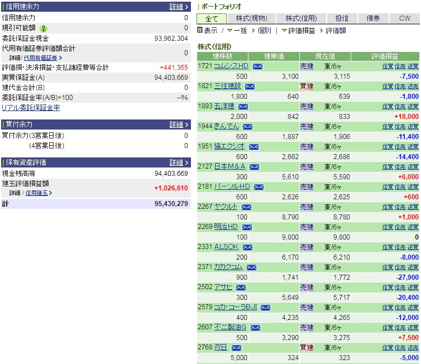This screenshot has height=364, width=421.
Task: Select the 全て portfolio tab
Action: tap(212, 18)
